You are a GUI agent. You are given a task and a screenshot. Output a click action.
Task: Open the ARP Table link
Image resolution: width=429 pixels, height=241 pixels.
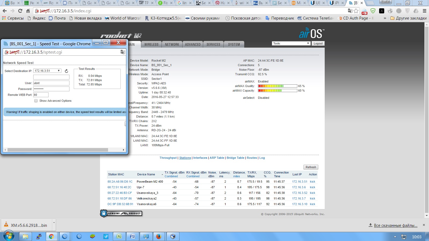coord(217,158)
